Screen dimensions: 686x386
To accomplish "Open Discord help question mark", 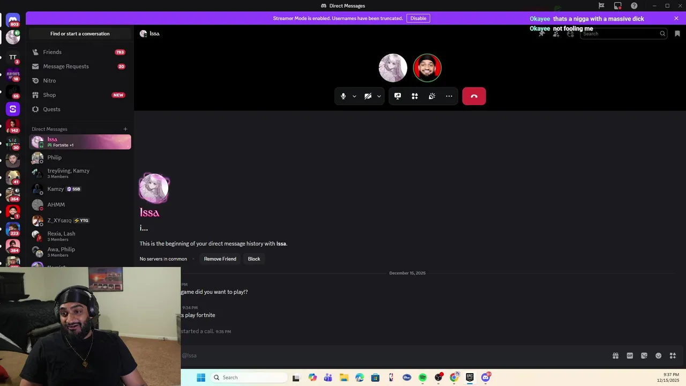I will pyautogui.click(x=634, y=6).
